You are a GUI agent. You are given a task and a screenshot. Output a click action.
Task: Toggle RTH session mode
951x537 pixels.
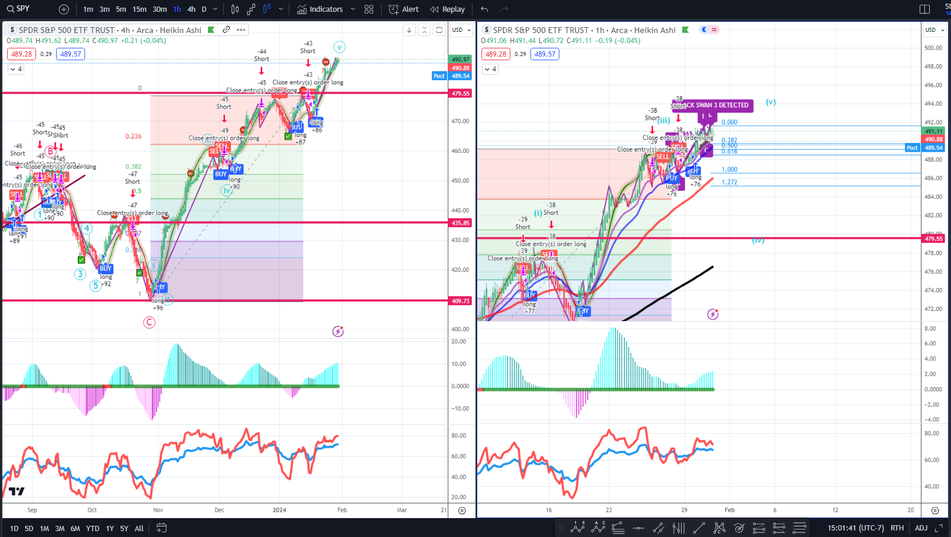pos(897,528)
